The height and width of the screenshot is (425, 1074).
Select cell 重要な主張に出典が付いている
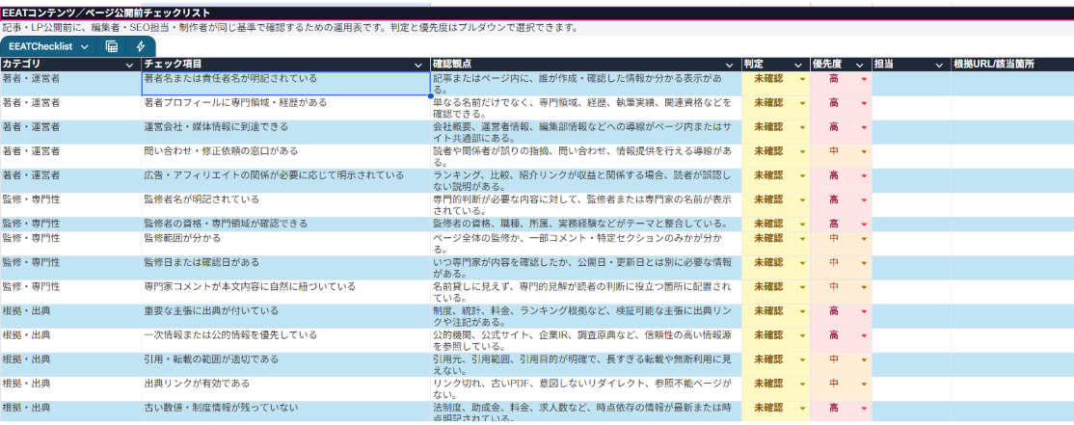(x=285, y=316)
